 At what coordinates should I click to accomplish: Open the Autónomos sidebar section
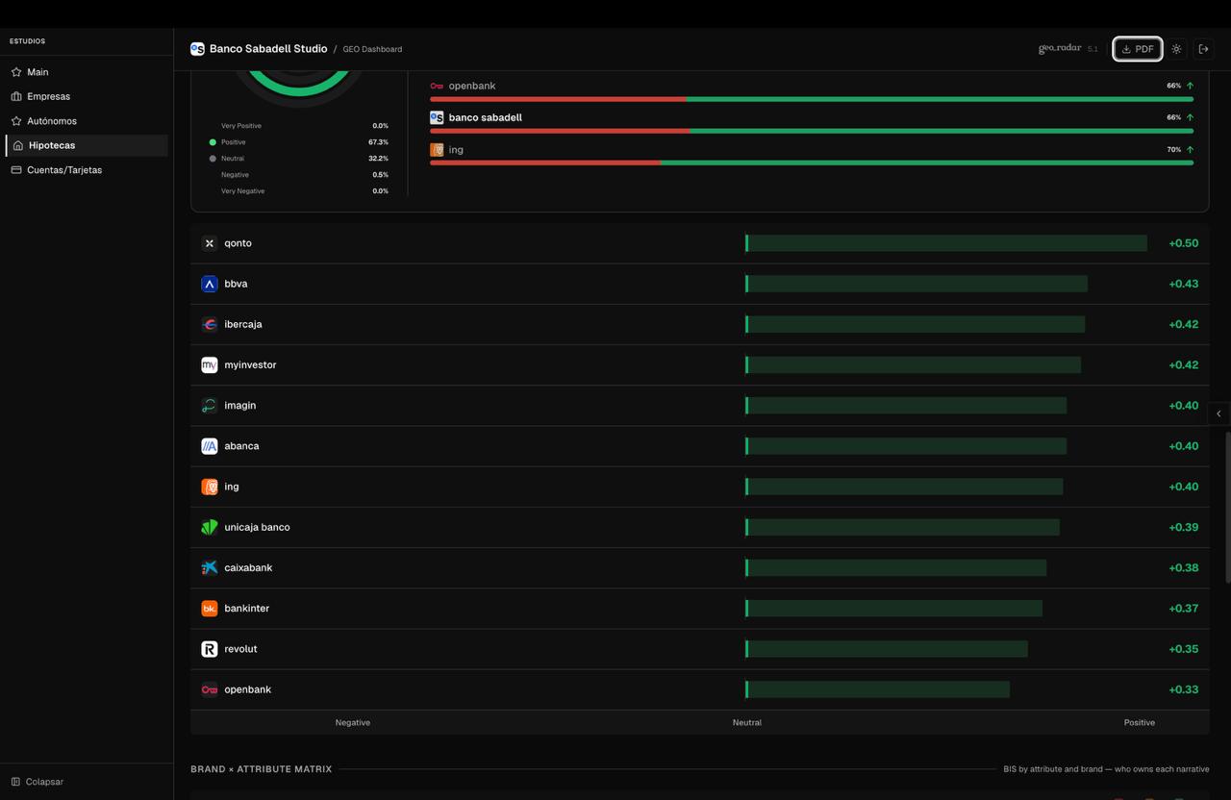pos(51,121)
